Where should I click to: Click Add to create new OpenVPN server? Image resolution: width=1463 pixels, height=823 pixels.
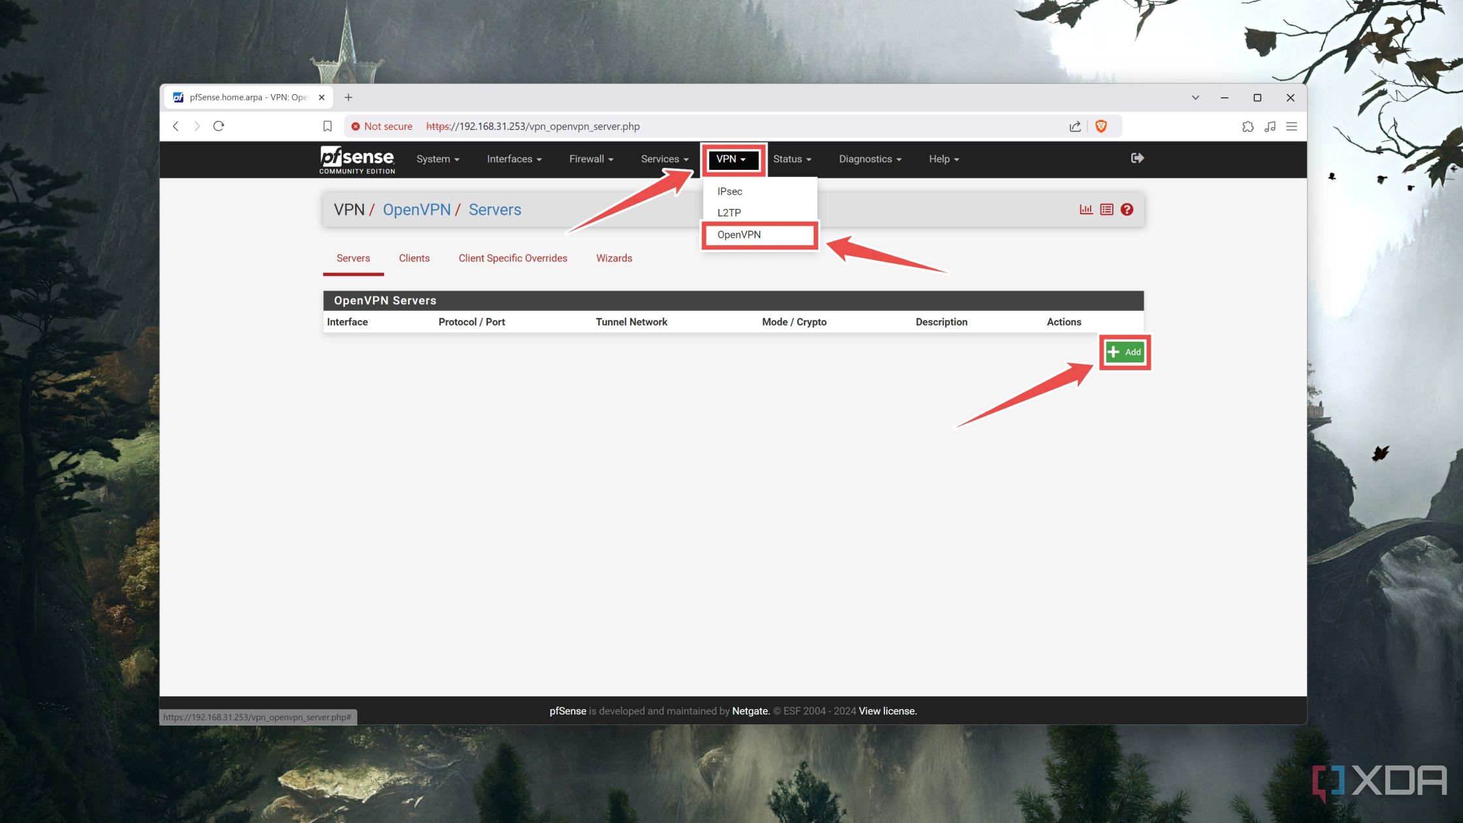[1125, 351]
